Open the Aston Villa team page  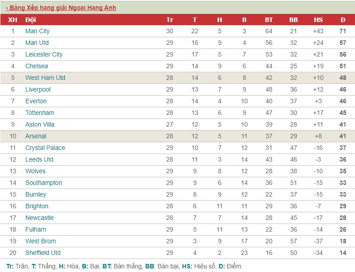coord(40,124)
